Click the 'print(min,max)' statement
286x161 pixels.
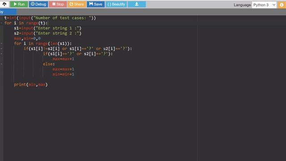pyautogui.click(x=31, y=85)
